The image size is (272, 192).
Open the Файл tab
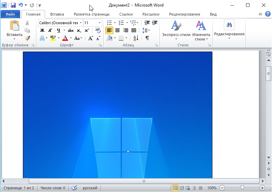click(x=10, y=14)
